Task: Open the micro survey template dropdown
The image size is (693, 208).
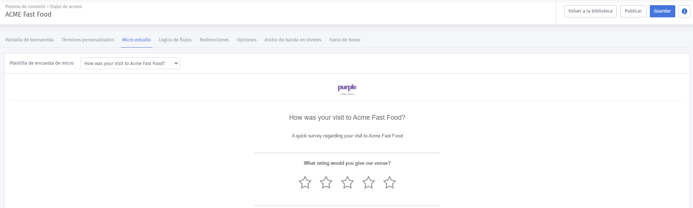Action: (130, 63)
